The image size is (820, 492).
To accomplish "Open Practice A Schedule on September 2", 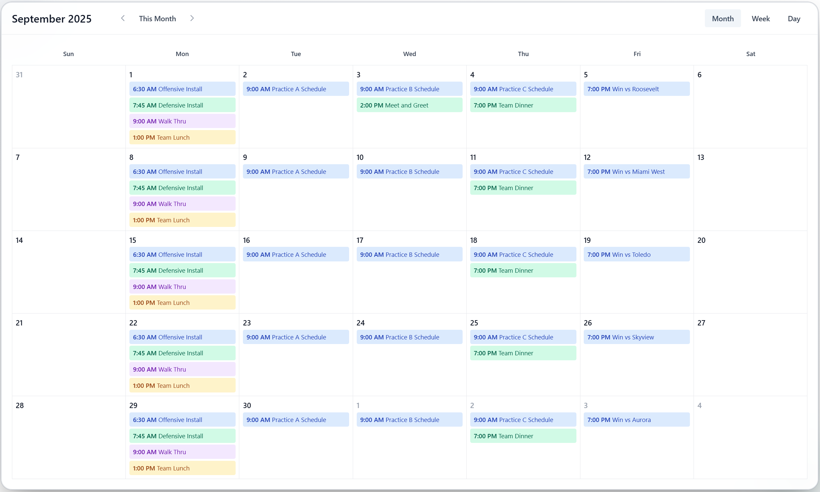I will [296, 89].
